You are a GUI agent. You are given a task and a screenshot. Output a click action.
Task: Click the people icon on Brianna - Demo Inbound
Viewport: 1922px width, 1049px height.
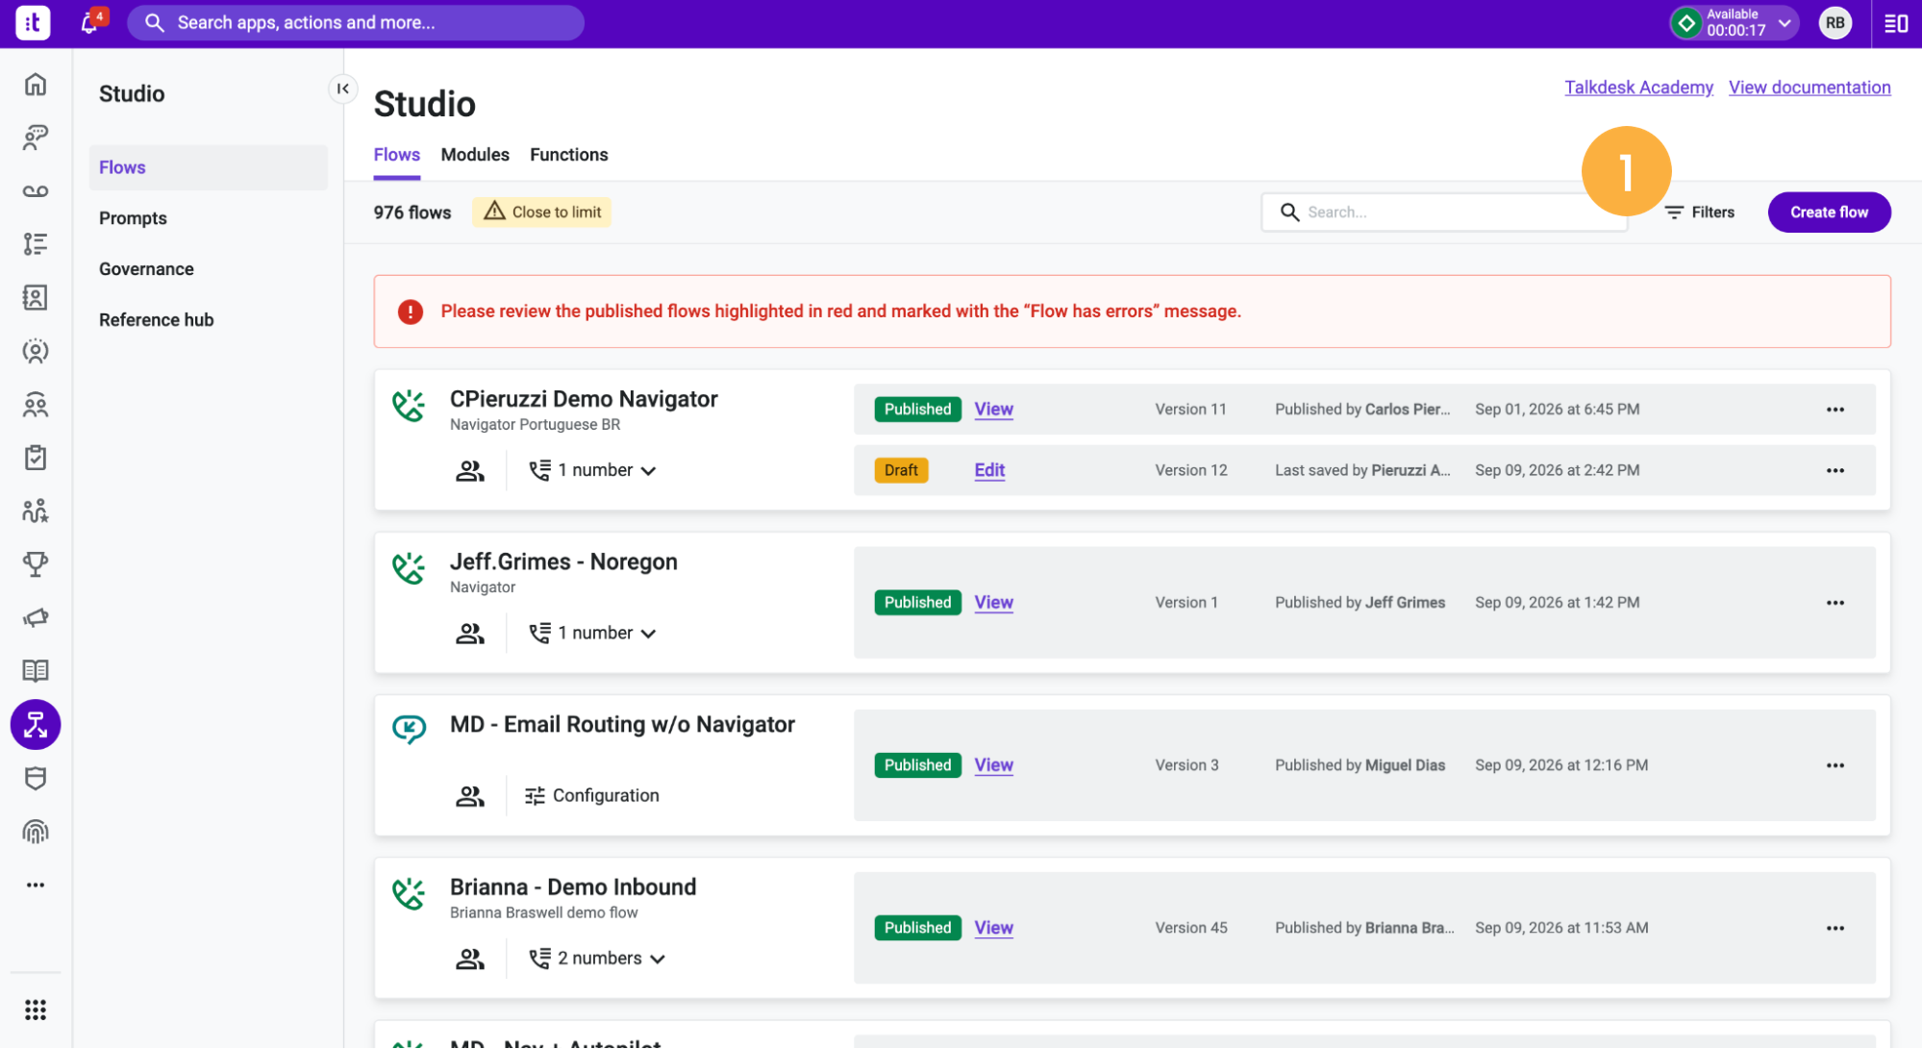point(470,959)
